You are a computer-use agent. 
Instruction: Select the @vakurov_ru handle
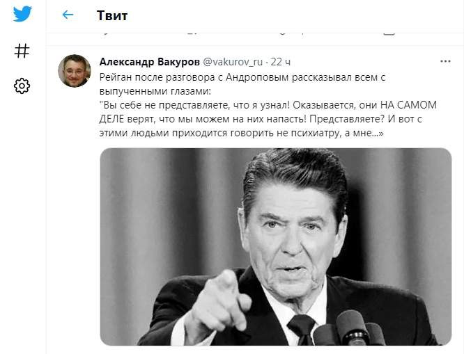point(233,62)
